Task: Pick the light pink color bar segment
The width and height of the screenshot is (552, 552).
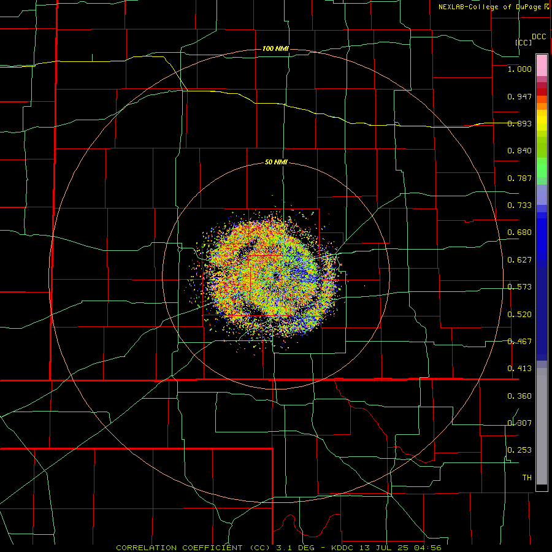Action: [542, 66]
